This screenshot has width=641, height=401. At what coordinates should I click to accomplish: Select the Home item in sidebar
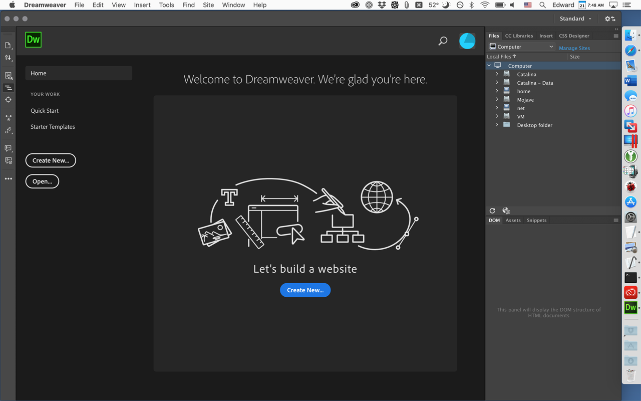click(x=79, y=73)
